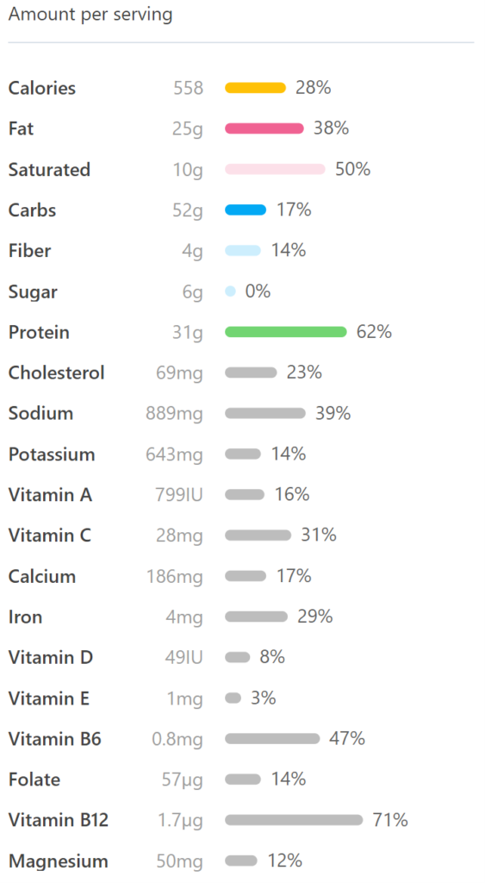This screenshot has height=883, width=485.
Task: Click the Vitamin C 31% text
Action: pyautogui.click(x=319, y=535)
